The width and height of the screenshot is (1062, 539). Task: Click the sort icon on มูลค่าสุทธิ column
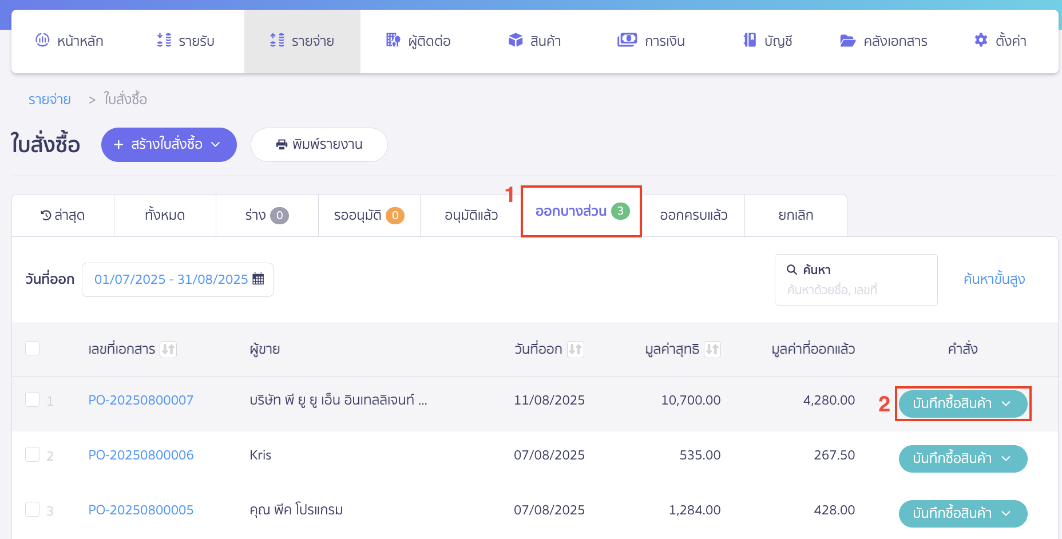pos(712,349)
